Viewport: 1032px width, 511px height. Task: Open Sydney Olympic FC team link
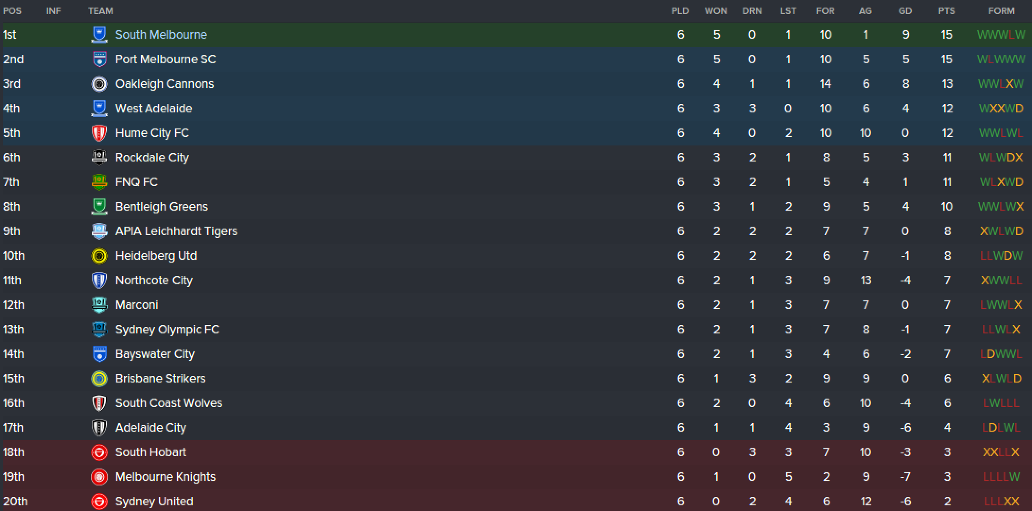coord(167,329)
